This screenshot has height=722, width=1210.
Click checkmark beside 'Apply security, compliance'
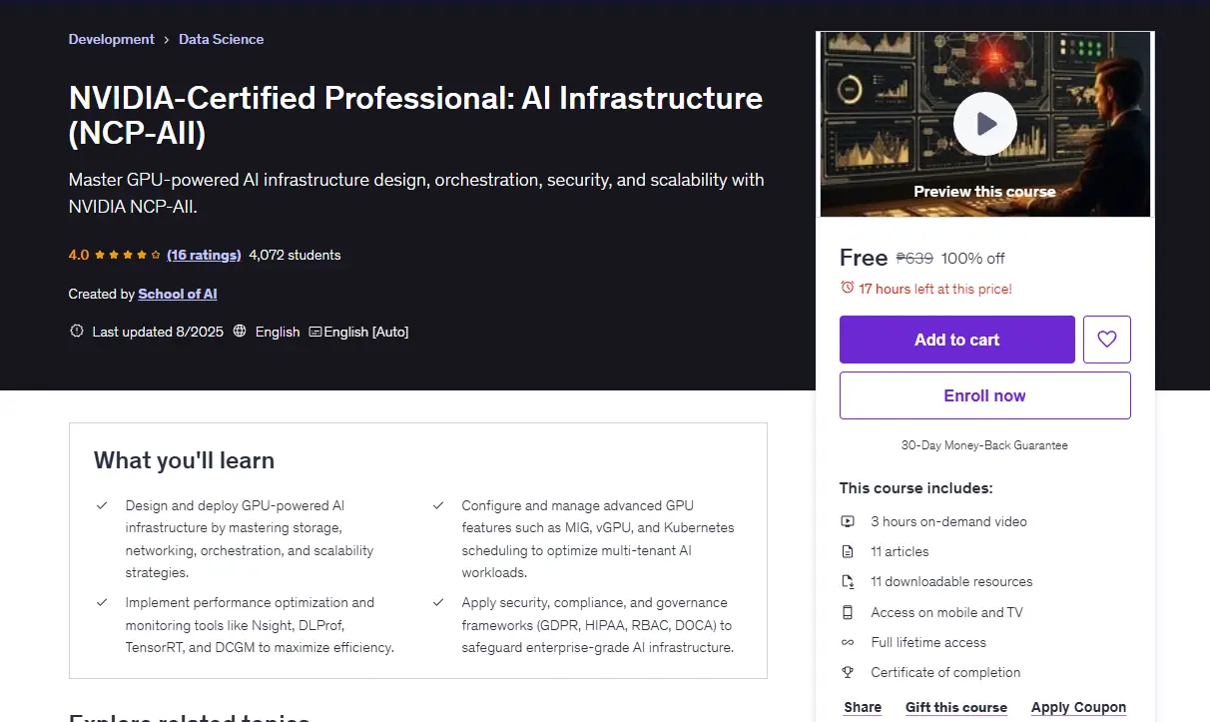(x=438, y=602)
